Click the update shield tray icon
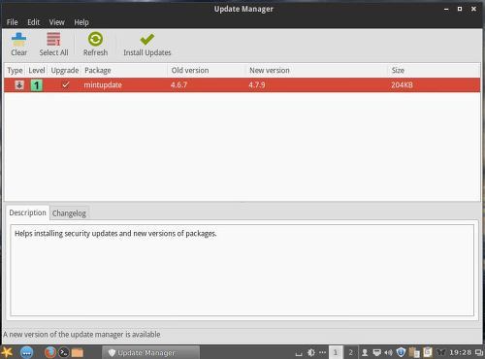485x359 pixels. (x=401, y=352)
